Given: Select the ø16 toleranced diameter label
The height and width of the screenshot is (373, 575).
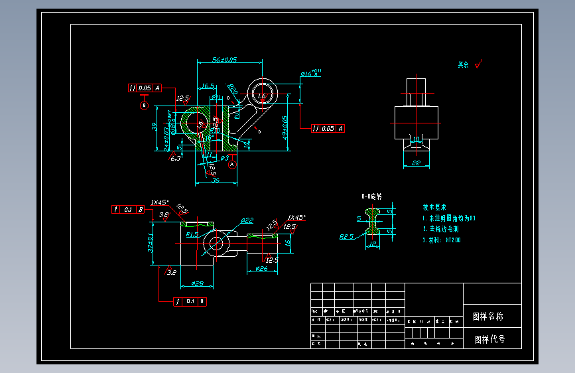Looking at the screenshot, I should [x=310, y=74].
